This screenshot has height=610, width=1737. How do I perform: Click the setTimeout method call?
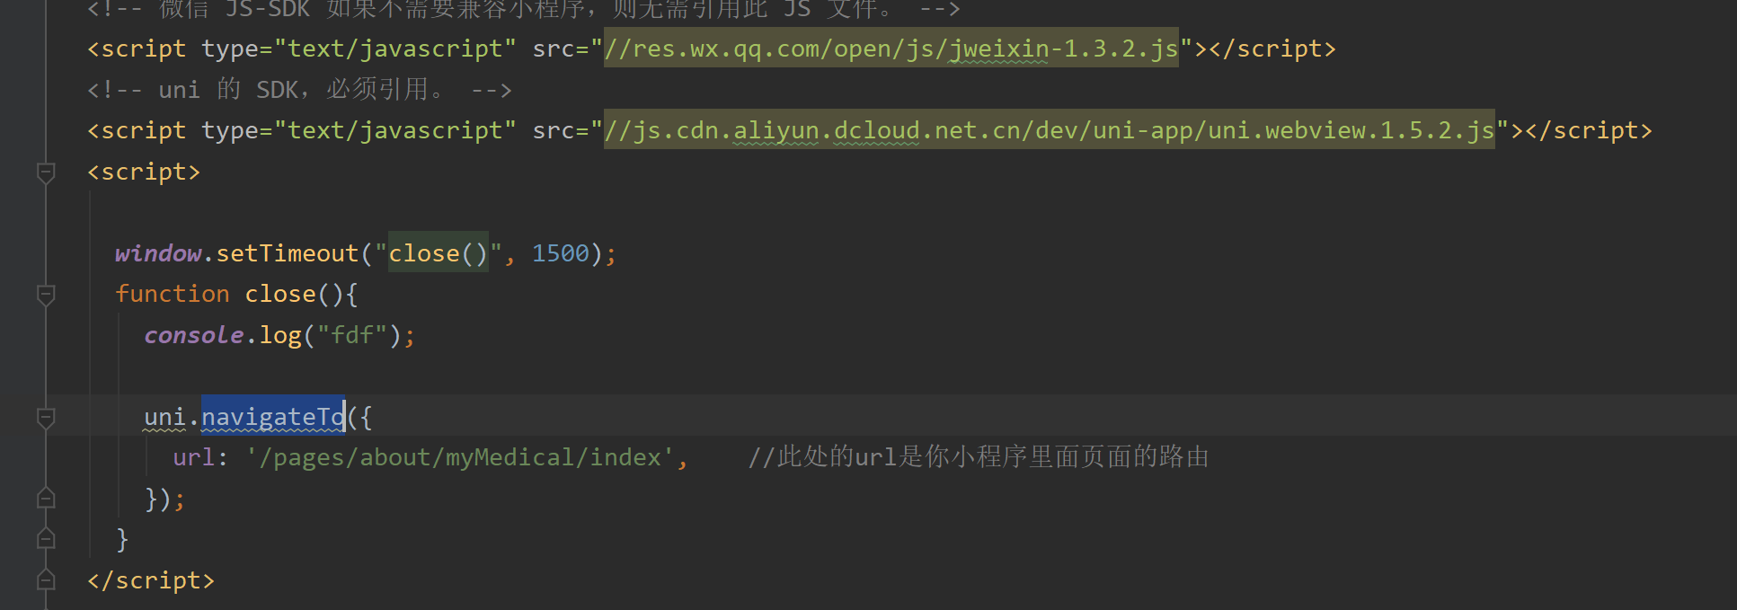[288, 253]
